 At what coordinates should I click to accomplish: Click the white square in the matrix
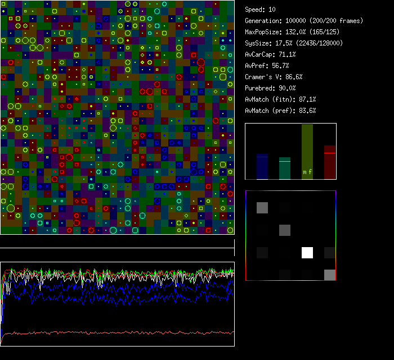(307, 253)
